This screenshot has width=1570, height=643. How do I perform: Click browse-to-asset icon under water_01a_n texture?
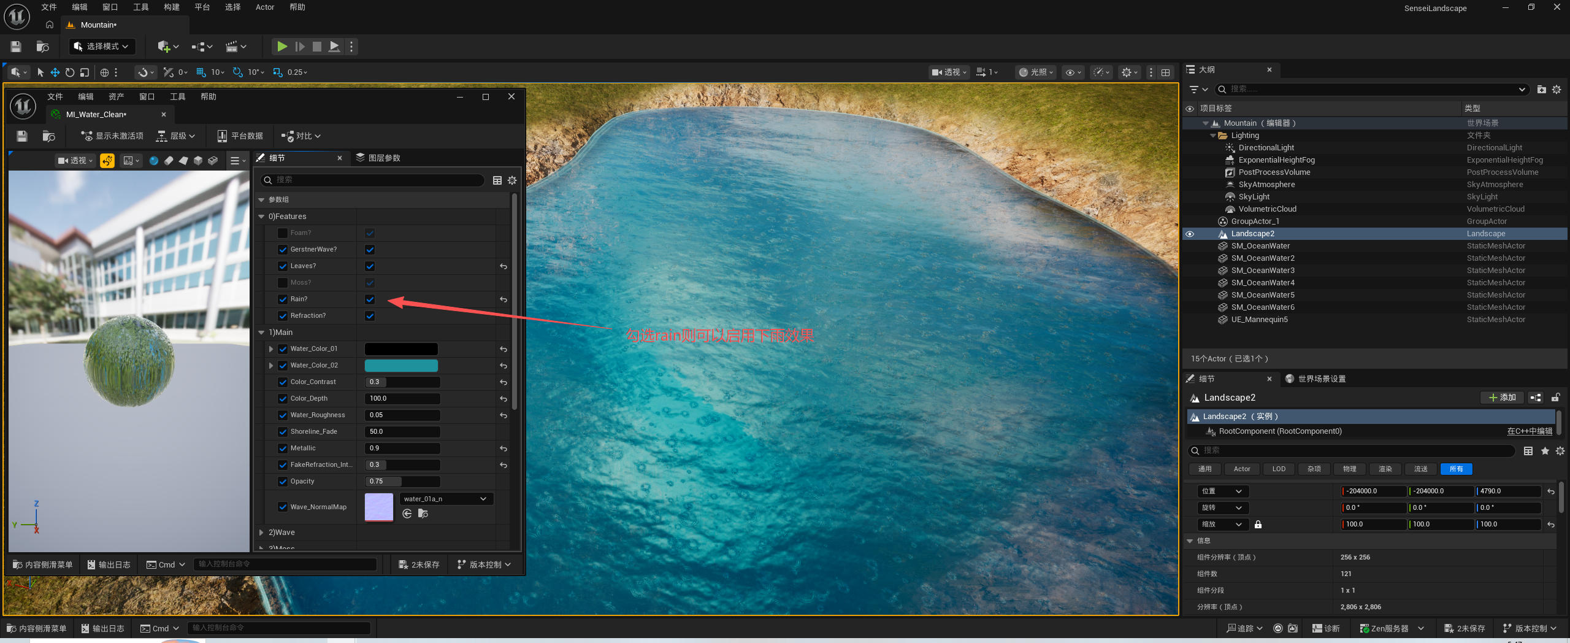point(423,514)
